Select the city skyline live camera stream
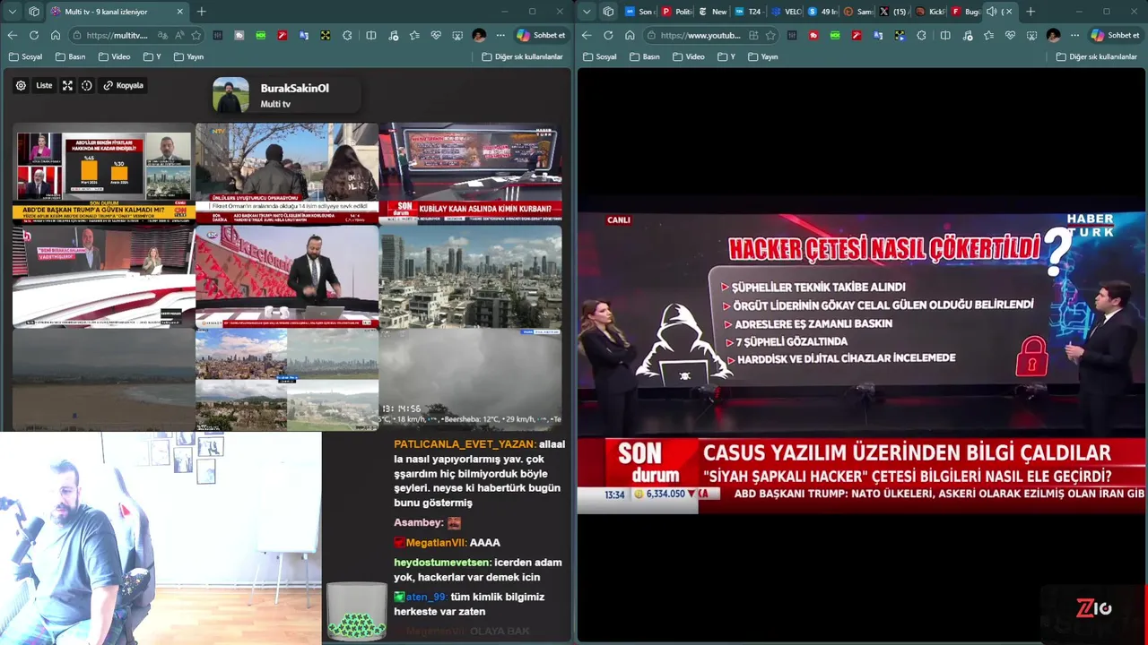1148x645 pixels. click(x=470, y=276)
